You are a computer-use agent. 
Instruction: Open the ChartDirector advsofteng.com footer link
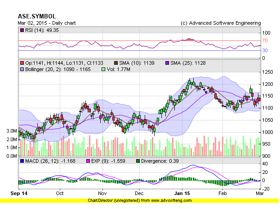140,200
